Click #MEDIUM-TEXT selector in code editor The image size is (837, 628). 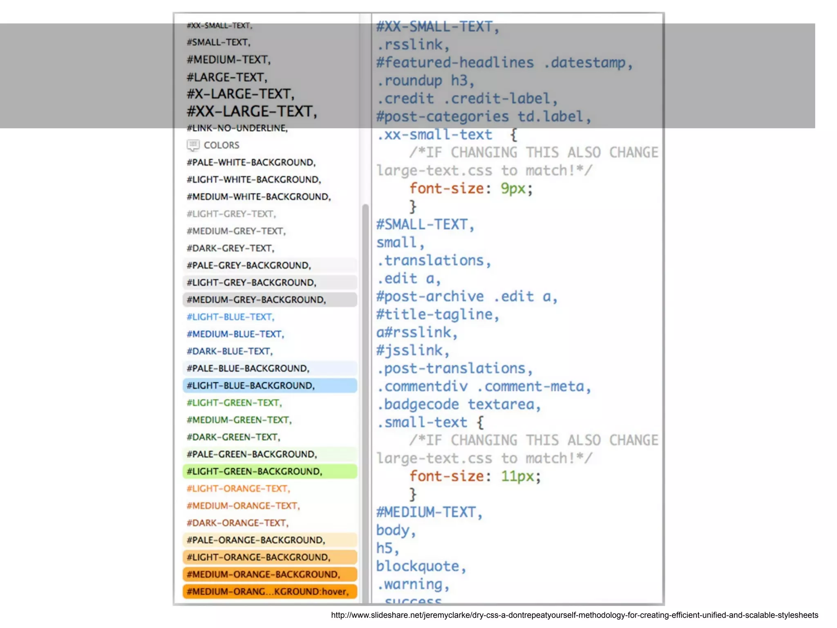click(429, 512)
